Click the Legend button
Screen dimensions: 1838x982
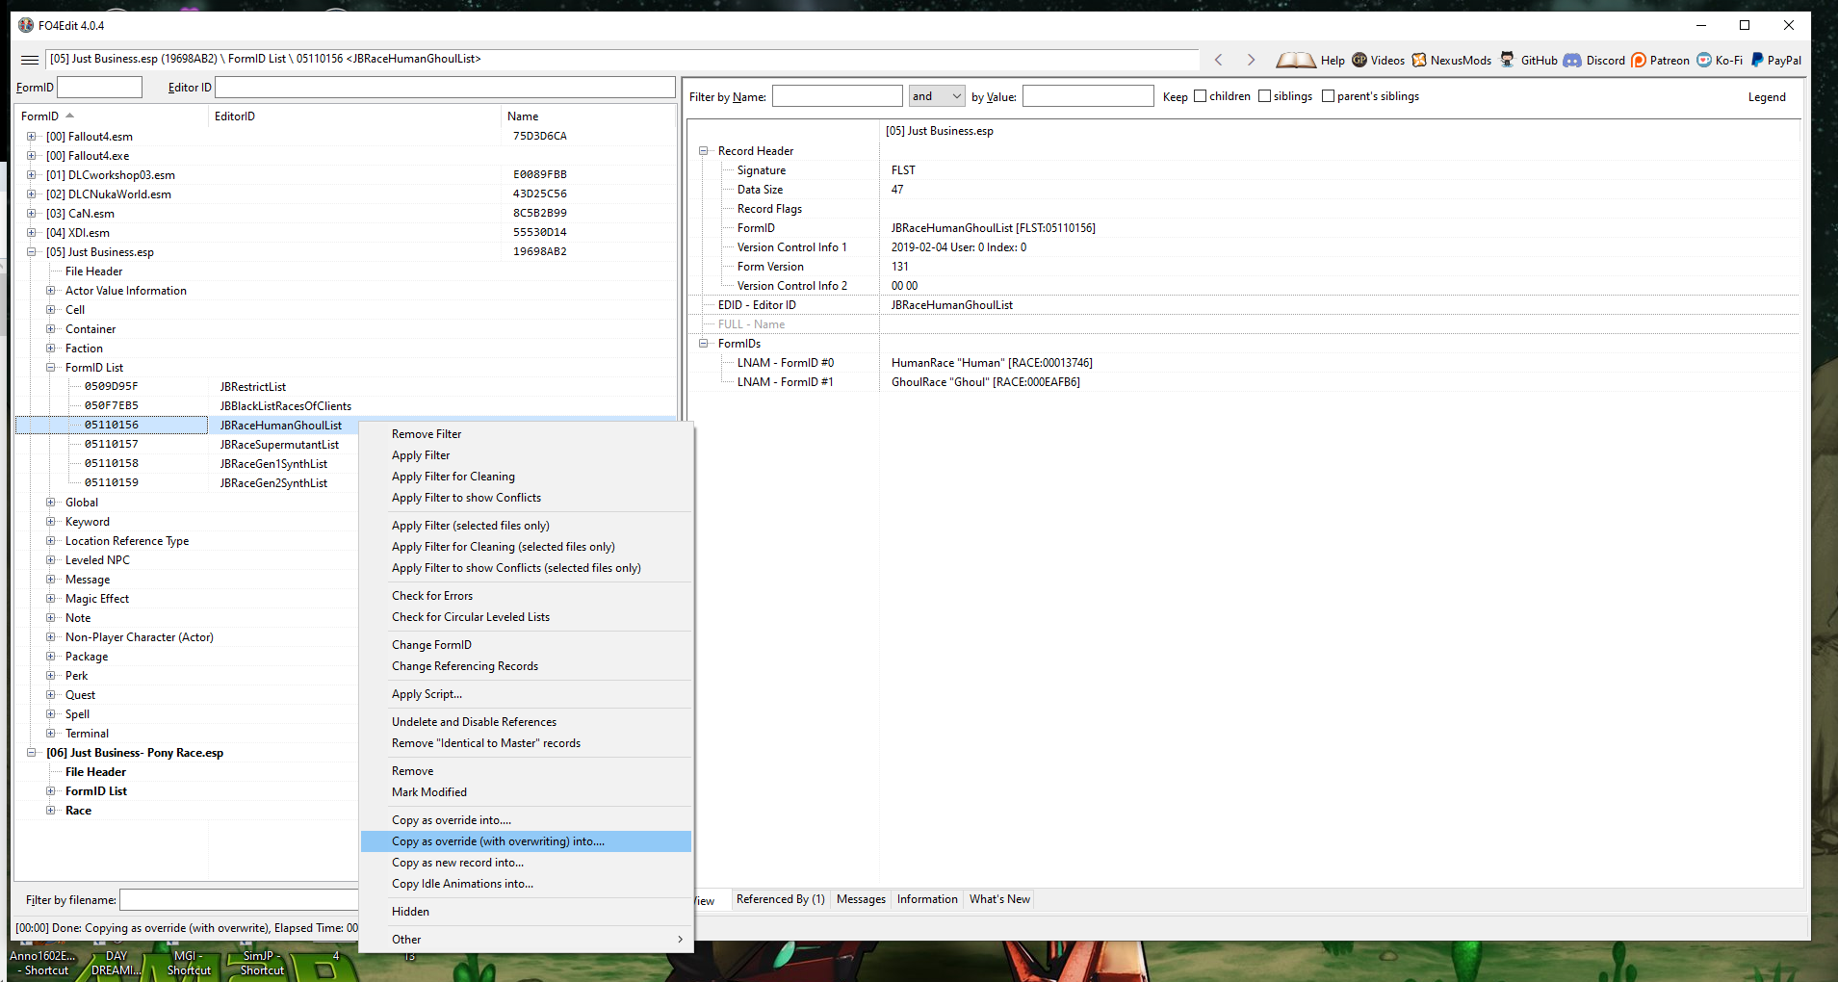(x=1767, y=97)
